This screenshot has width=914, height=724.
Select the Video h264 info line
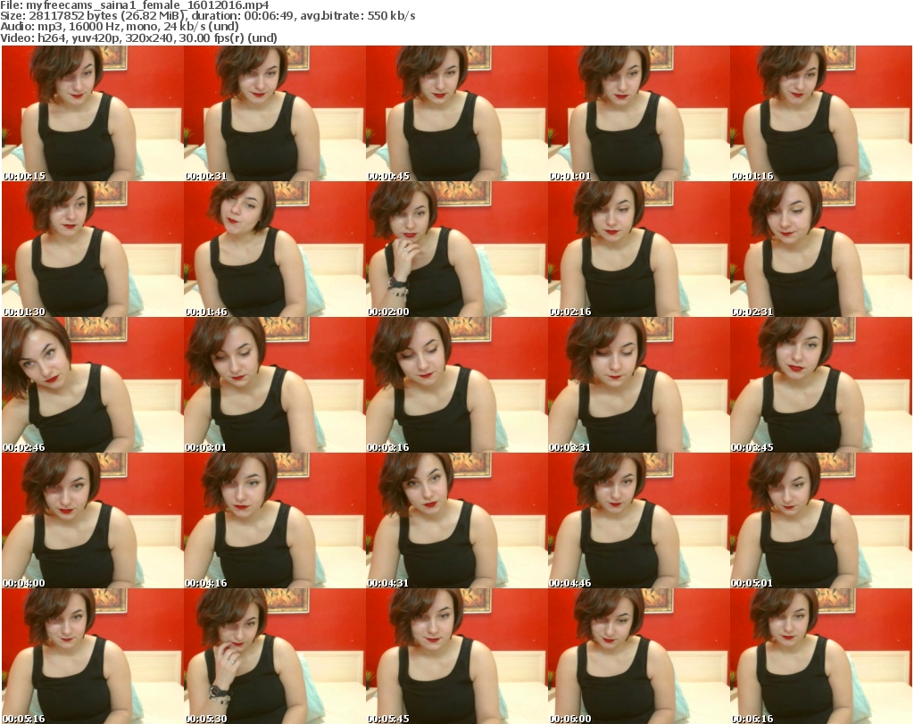tap(138, 37)
